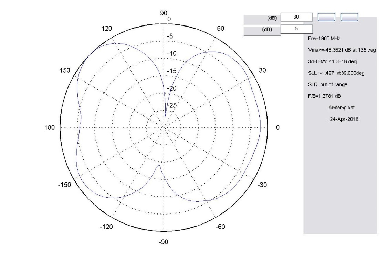Click the center origin of the polar plot
Image resolution: width=388 pixels, height=261 pixels.
(164, 128)
